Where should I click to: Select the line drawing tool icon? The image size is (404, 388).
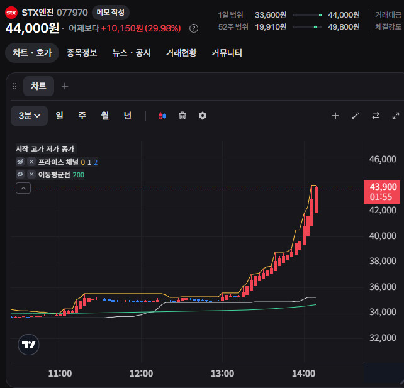pos(356,116)
